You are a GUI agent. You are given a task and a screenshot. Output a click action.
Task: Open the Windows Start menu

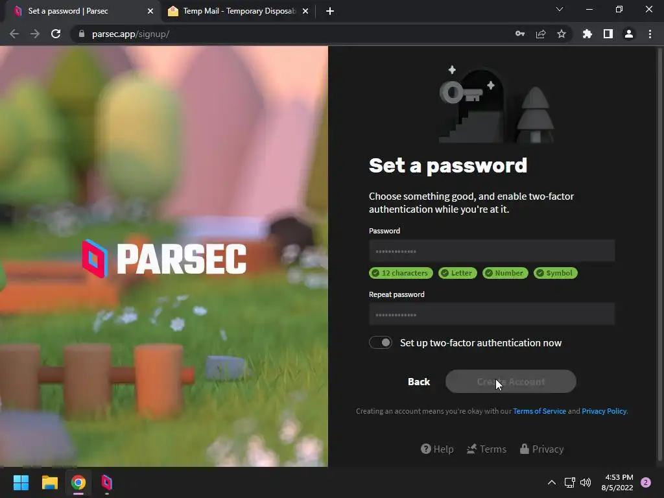[x=21, y=482]
